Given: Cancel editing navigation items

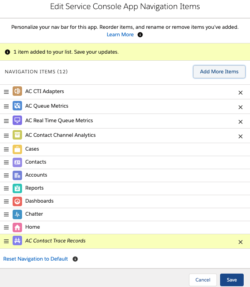Looking at the screenshot, I should pos(203,280).
